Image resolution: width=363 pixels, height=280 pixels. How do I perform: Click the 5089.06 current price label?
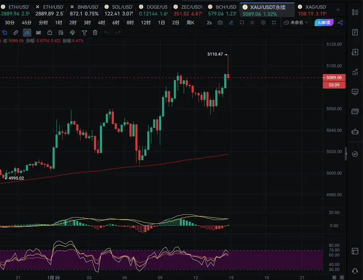(x=334, y=78)
